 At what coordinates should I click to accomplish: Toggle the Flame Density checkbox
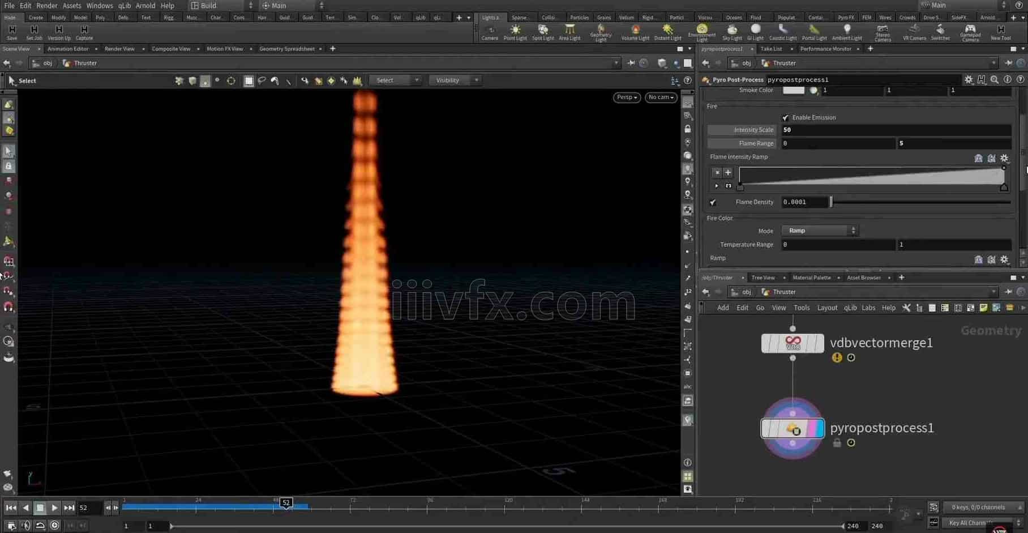pos(713,202)
